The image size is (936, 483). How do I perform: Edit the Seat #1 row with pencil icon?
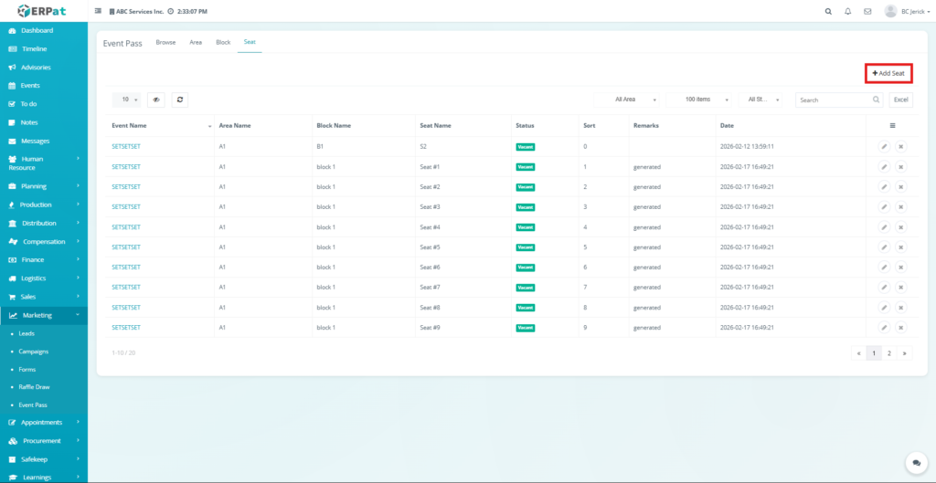pyautogui.click(x=884, y=167)
